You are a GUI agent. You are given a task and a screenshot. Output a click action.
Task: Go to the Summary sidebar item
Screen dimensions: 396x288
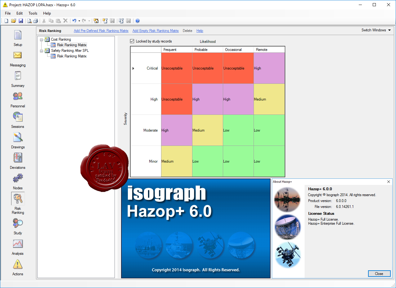(18, 79)
